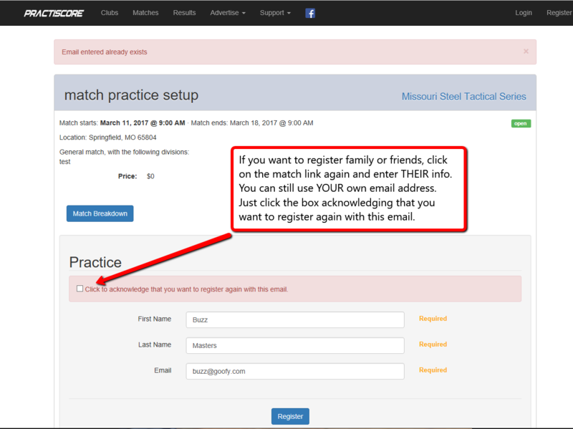Click Register in the top navigation
The height and width of the screenshot is (429, 573).
tap(559, 13)
